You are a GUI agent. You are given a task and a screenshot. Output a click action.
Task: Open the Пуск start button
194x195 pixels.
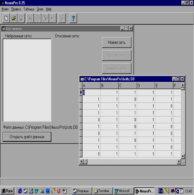click(x=7, y=191)
